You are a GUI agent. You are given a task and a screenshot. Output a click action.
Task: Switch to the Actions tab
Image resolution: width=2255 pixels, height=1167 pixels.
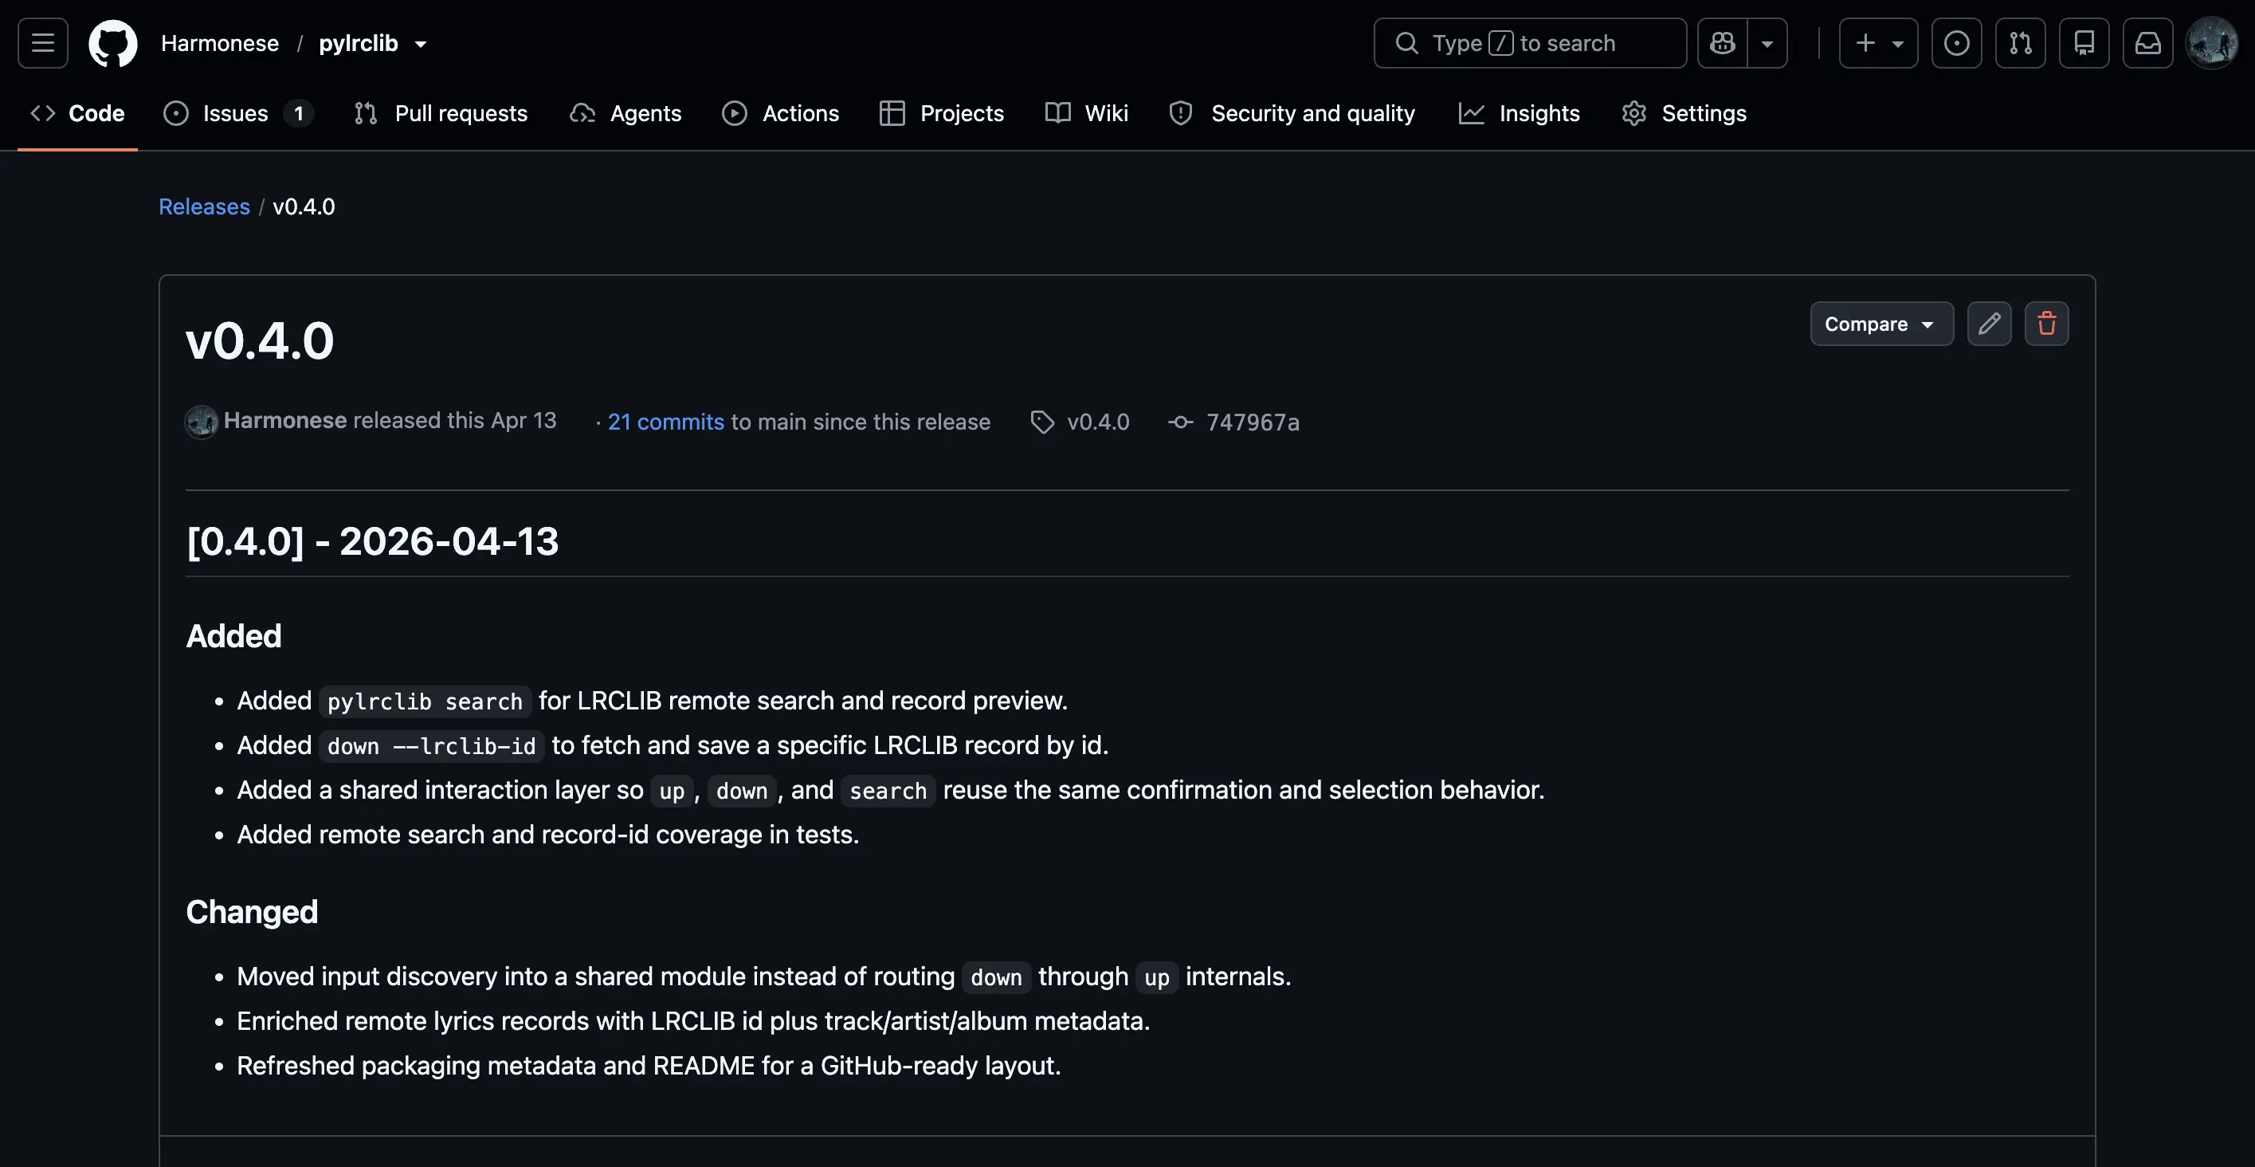[x=781, y=113]
